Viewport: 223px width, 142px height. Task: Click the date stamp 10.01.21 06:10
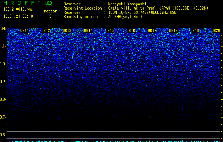[x=18, y=16]
